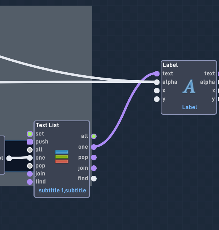Click the white 'find' output port
The image size is (219, 230).
click(94, 179)
